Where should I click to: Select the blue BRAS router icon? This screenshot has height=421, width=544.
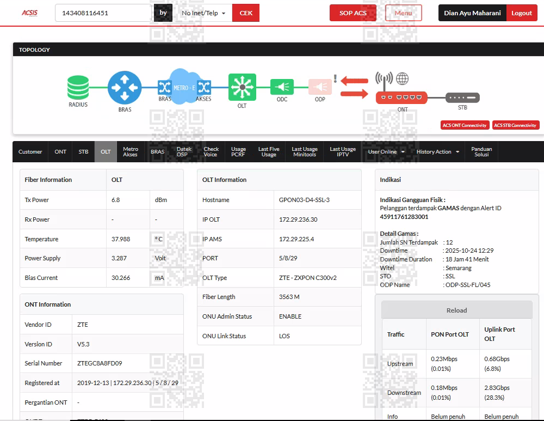coord(125,88)
